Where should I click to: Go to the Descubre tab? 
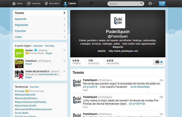(52, 4)
